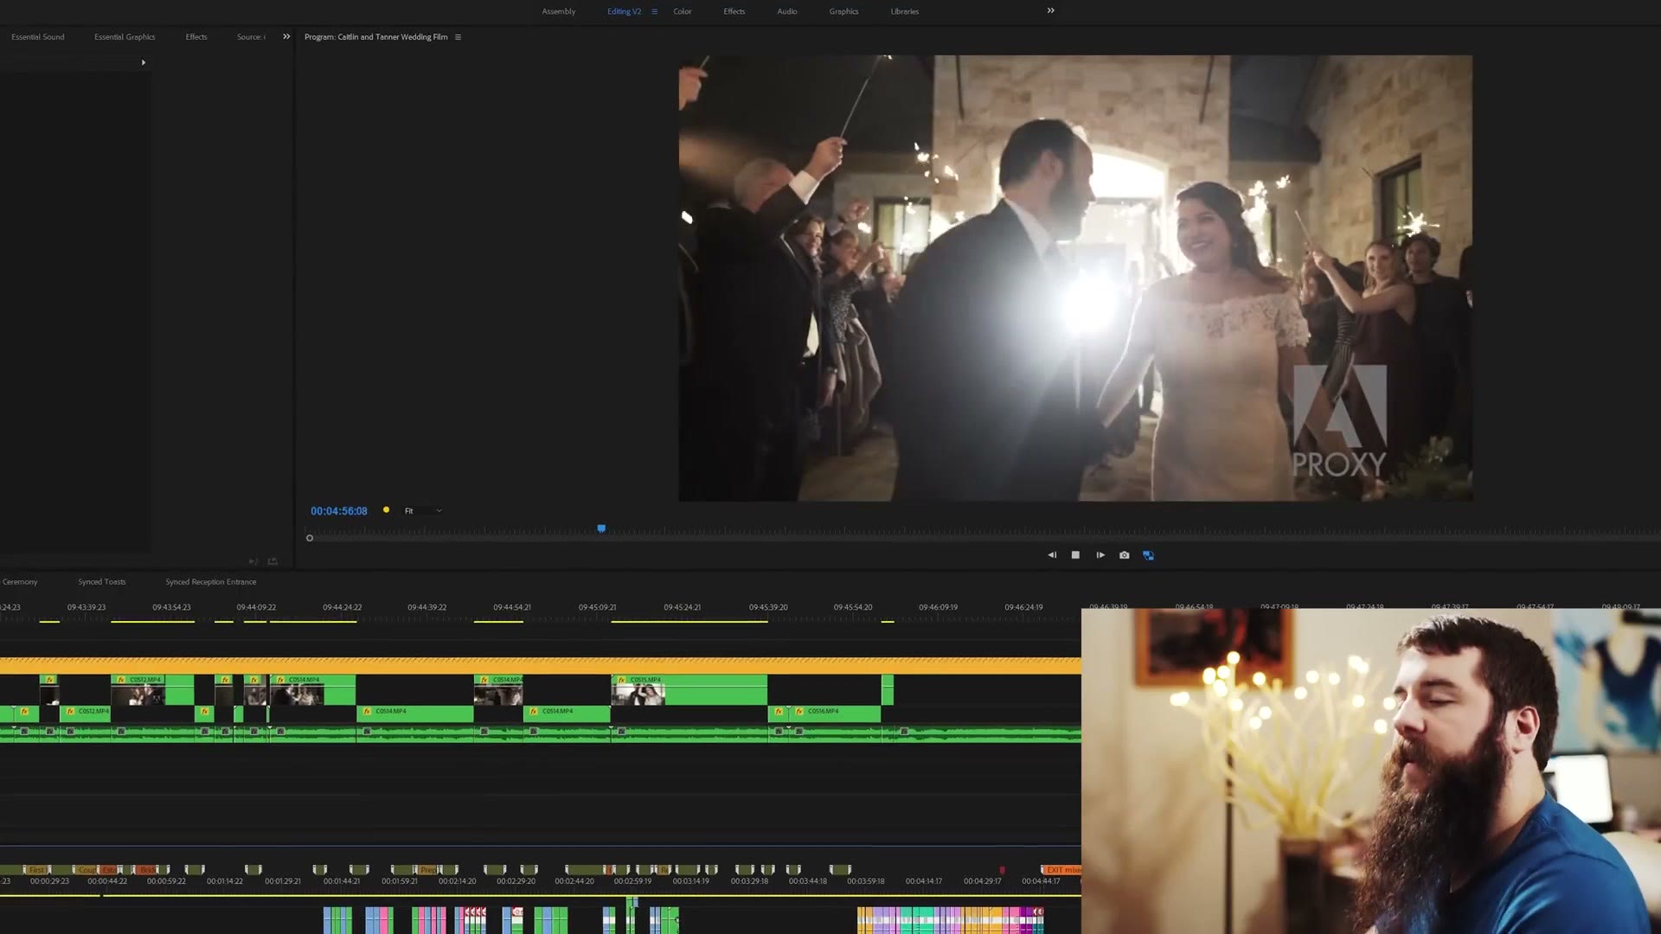This screenshot has width=1661, height=934.
Task: Open the Program monitor panel menu
Action: coord(458,37)
